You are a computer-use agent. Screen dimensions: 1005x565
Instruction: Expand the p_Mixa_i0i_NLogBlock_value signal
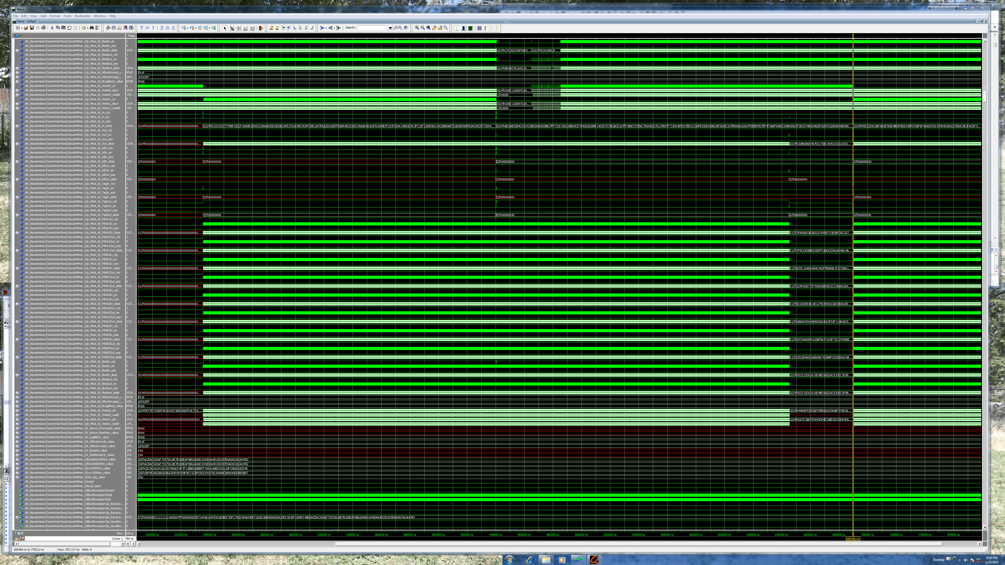(17, 82)
